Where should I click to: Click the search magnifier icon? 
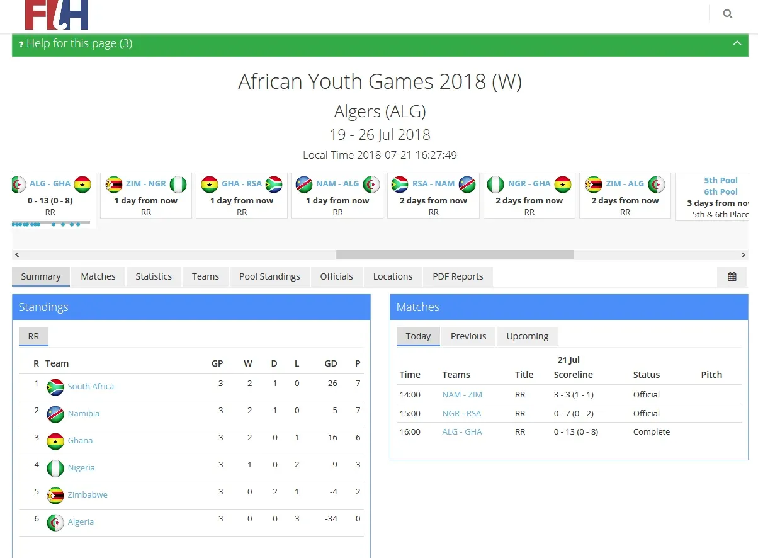pyautogui.click(x=728, y=14)
